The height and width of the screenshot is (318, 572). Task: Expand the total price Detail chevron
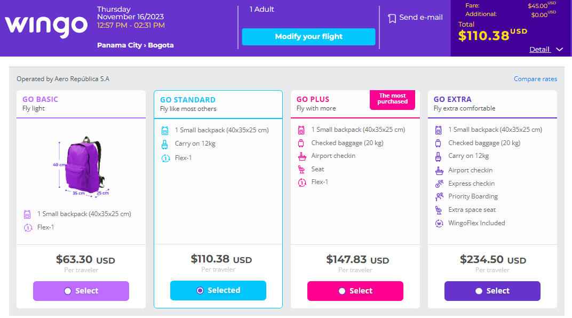(x=560, y=50)
